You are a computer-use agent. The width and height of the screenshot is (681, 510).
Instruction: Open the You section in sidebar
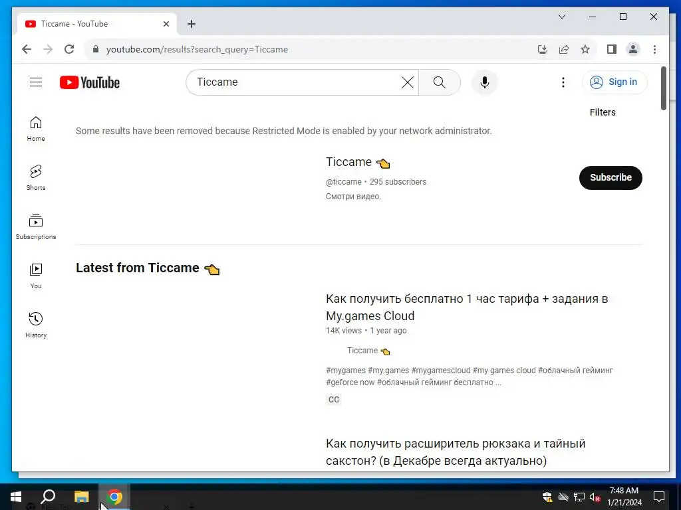[36, 276]
